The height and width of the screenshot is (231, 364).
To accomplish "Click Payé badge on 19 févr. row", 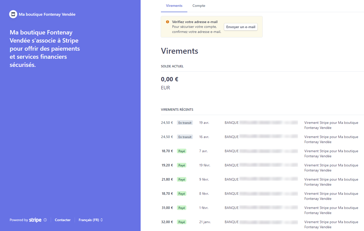I will click(x=182, y=165).
